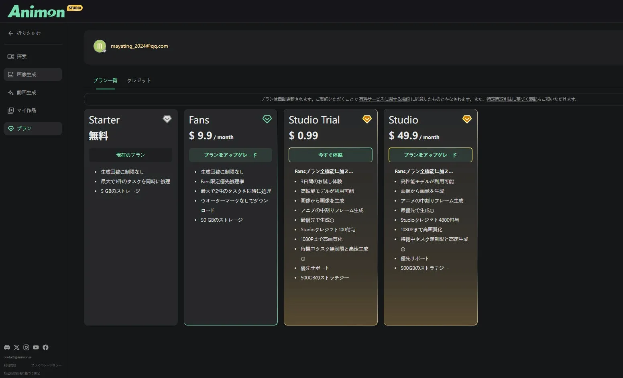Open the YouTube social icon
Viewport: 623px width, 378px height.
[36, 348]
